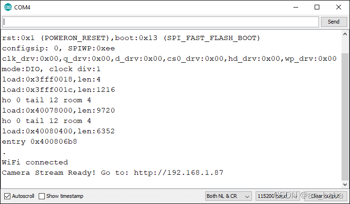Enable the Show timestamp checkbox

(42, 196)
